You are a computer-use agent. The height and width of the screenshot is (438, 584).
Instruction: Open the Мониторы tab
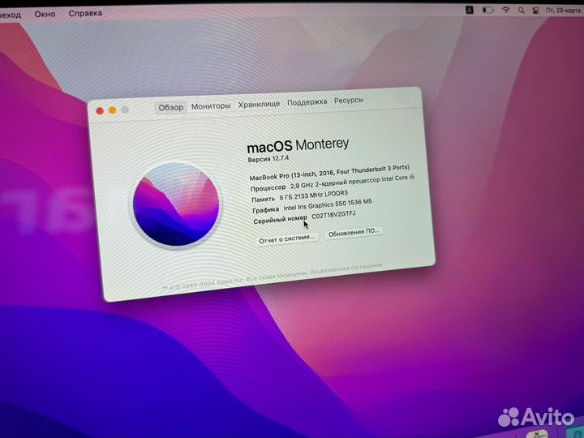(211, 106)
